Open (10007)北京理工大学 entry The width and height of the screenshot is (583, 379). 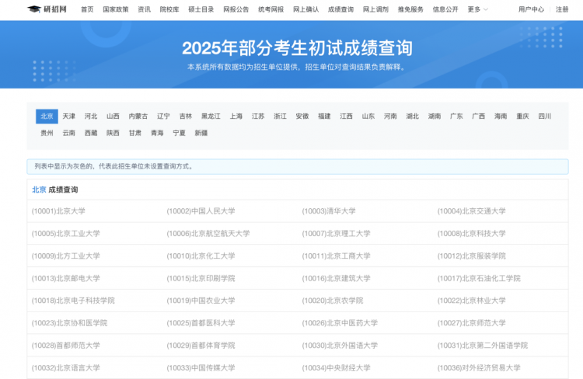336,234
